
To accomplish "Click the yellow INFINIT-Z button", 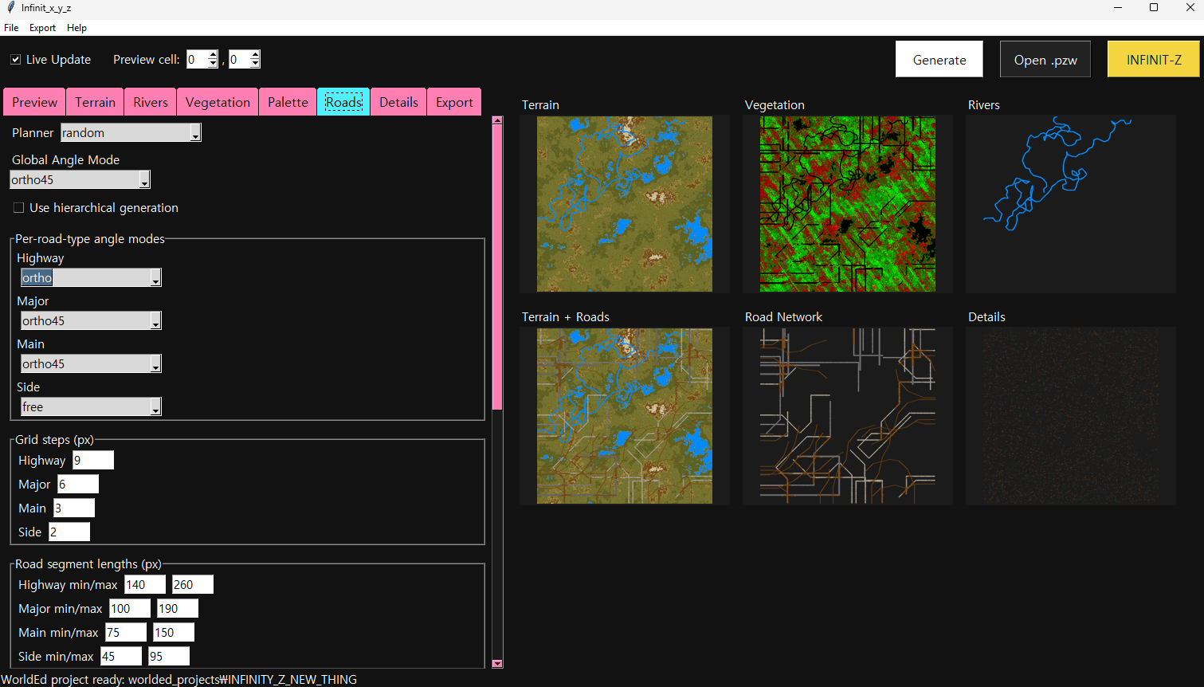I will 1153,59.
